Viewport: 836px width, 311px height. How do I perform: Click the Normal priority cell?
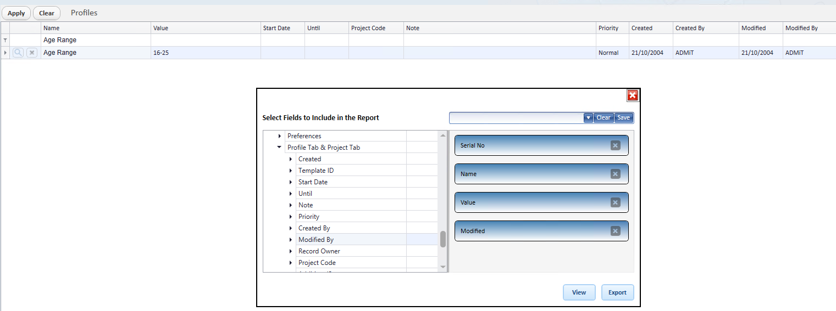pyautogui.click(x=613, y=53)
